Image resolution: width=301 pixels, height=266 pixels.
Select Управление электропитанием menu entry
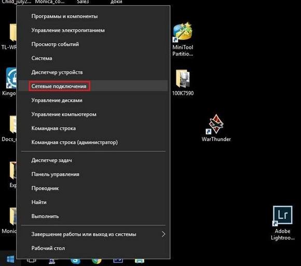point(93,30)
